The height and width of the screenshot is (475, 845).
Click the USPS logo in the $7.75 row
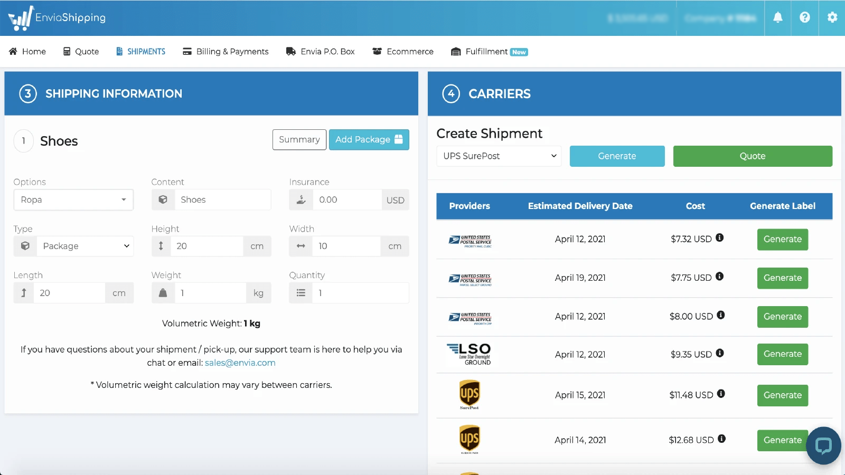tap(470, 280)
